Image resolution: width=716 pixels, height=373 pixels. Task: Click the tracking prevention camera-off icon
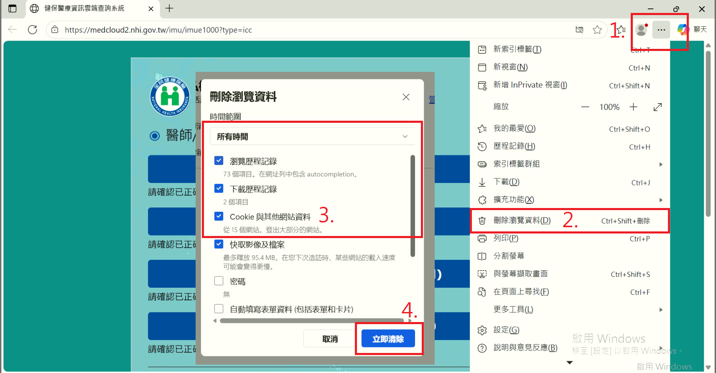(x=579, y=30)
